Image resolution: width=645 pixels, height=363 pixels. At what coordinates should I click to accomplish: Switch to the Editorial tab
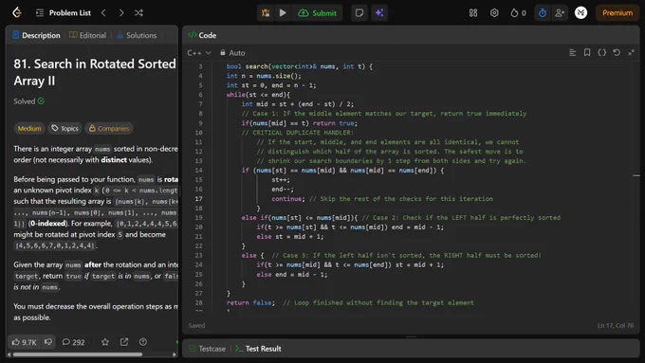pos(87,35)
